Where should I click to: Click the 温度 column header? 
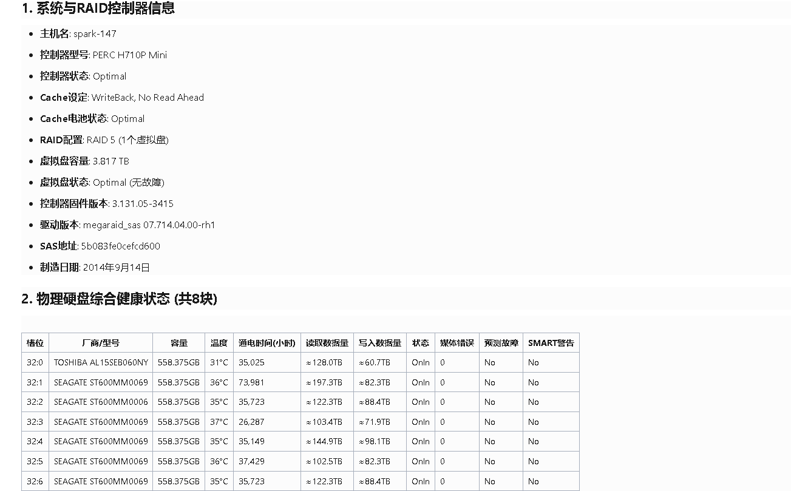click(219, 343)
